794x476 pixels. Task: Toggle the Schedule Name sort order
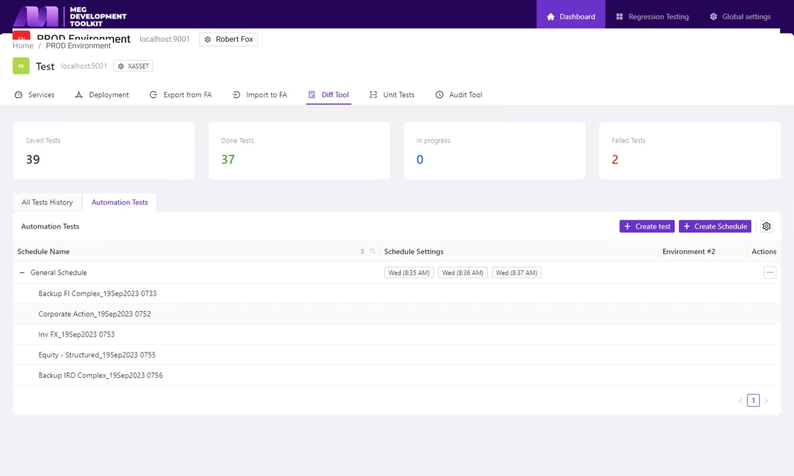coord(363,251)
